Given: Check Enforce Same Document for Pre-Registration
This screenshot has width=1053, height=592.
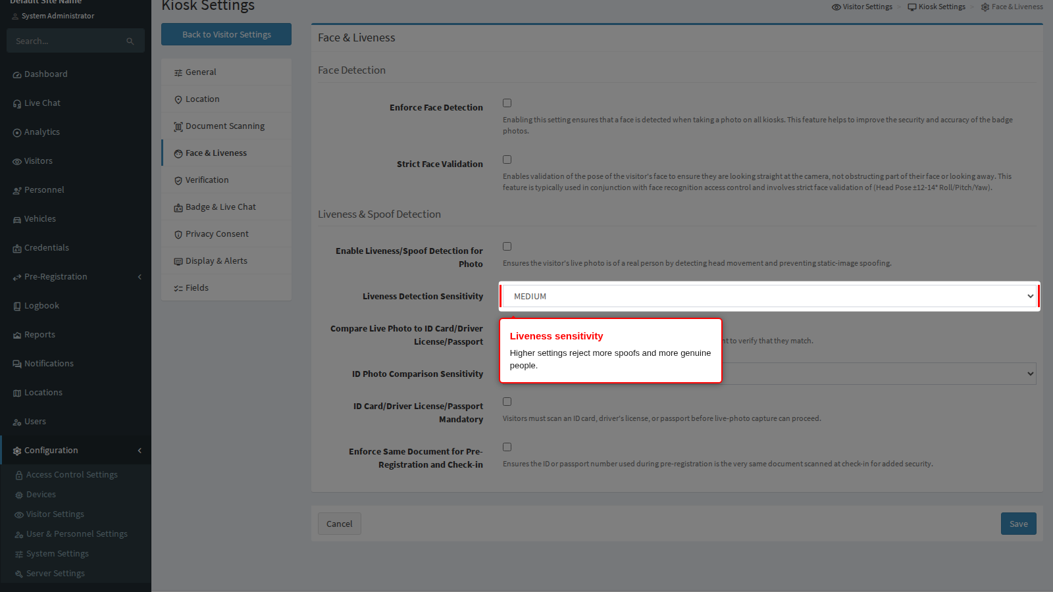Looking at the screenshot, I should [x=507, y=447].
